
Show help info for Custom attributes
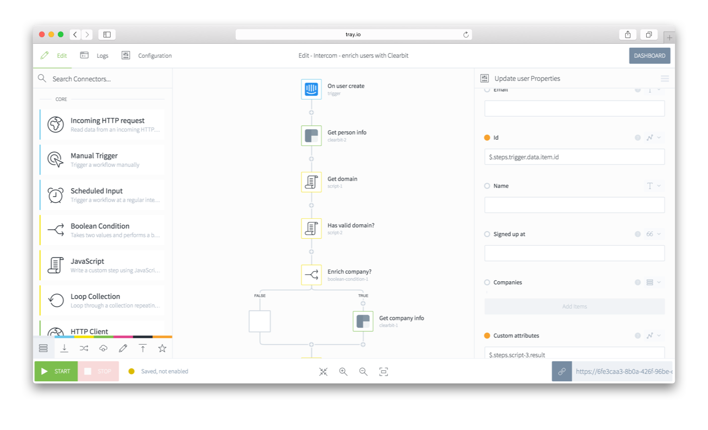coord(638,335)
